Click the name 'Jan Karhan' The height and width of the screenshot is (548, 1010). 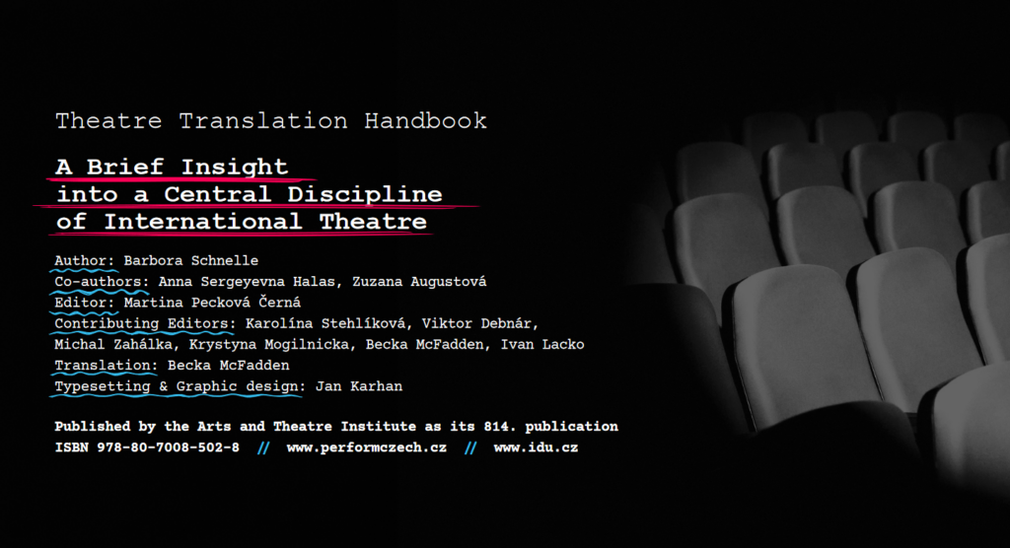coord(359,386)
